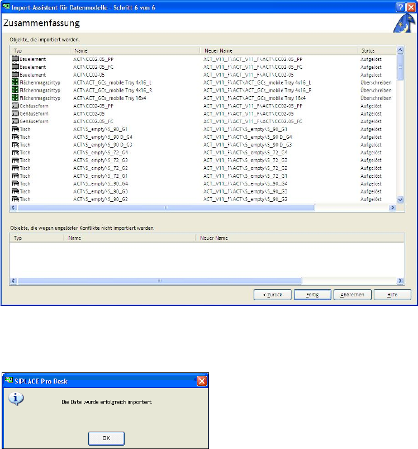Sort imported objects by Name column
Viewport: 418px width, 449px height.
pyautogui.click(x=135, y=50)
